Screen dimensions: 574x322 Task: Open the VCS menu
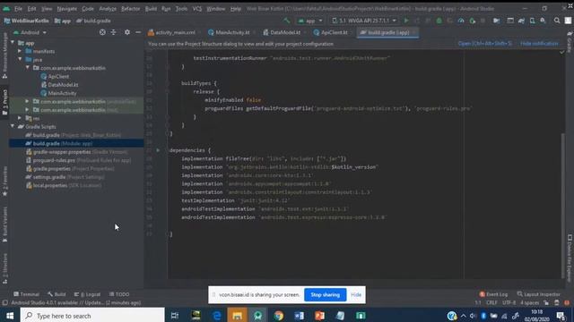[x=197, y=8]
